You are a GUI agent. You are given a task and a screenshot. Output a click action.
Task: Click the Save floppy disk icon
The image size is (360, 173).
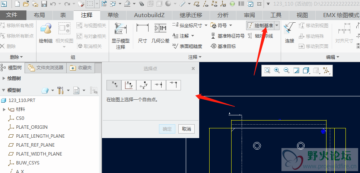pos(44,4)
